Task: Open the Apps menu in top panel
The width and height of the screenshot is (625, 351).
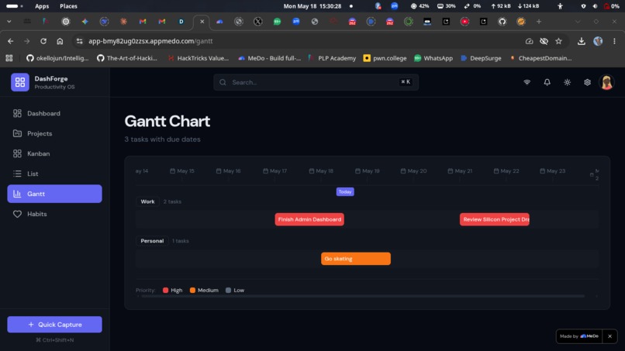Action: pos(42,6)
